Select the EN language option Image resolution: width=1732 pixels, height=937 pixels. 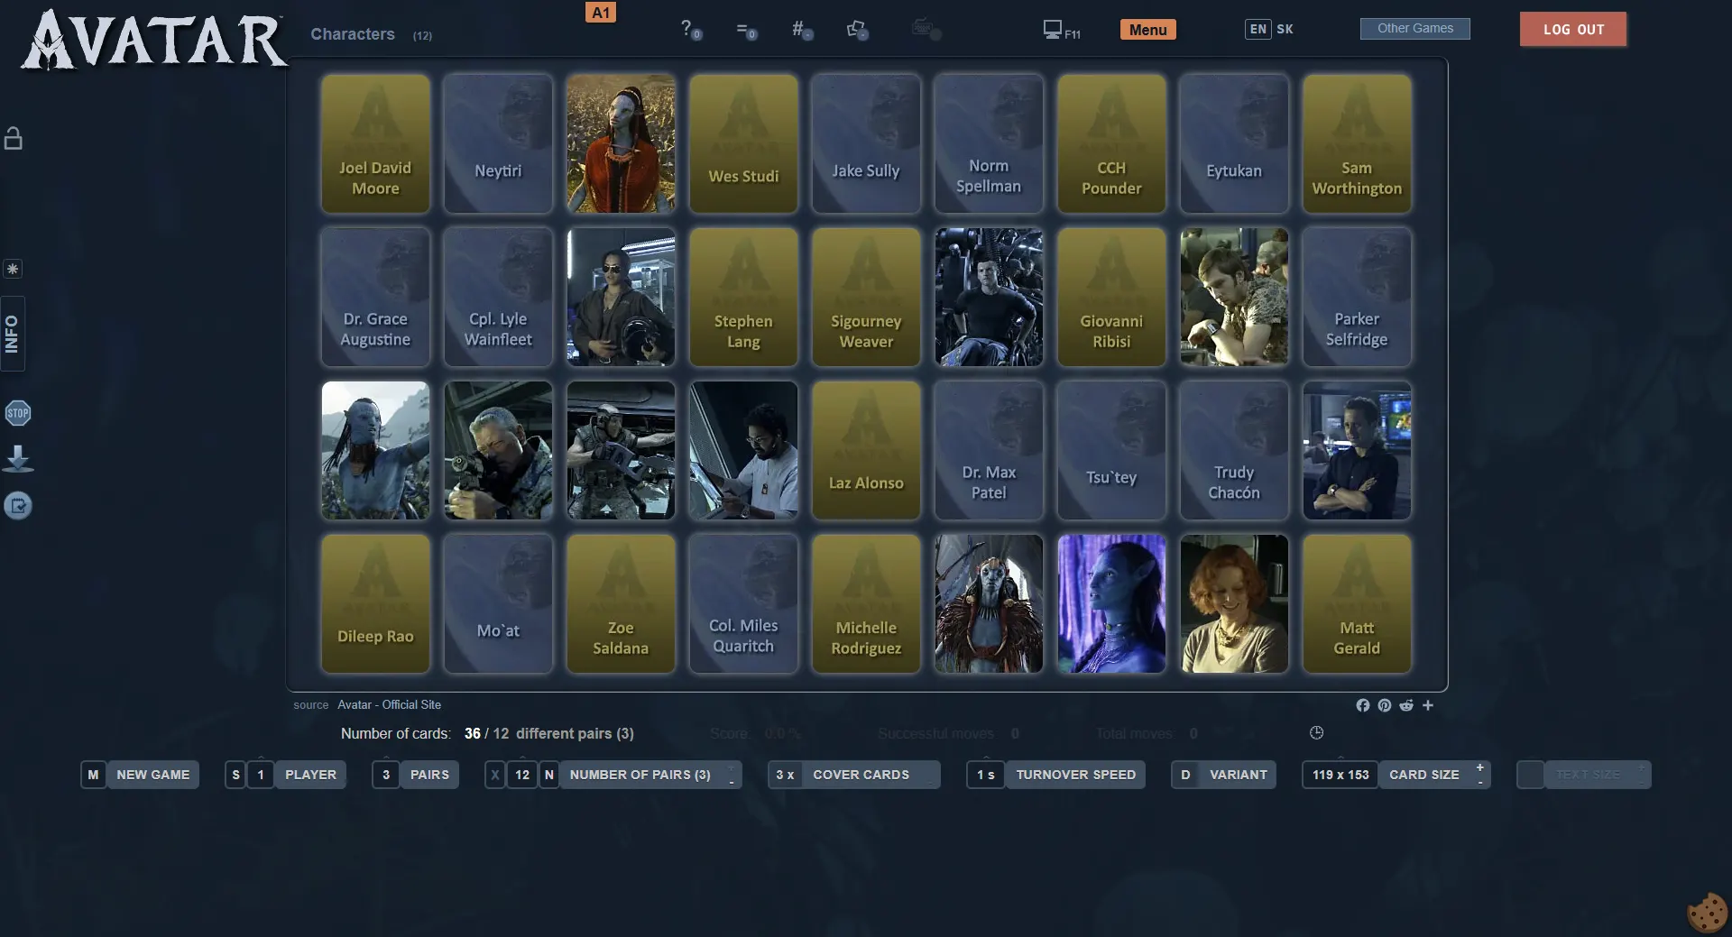(1258, 29)
